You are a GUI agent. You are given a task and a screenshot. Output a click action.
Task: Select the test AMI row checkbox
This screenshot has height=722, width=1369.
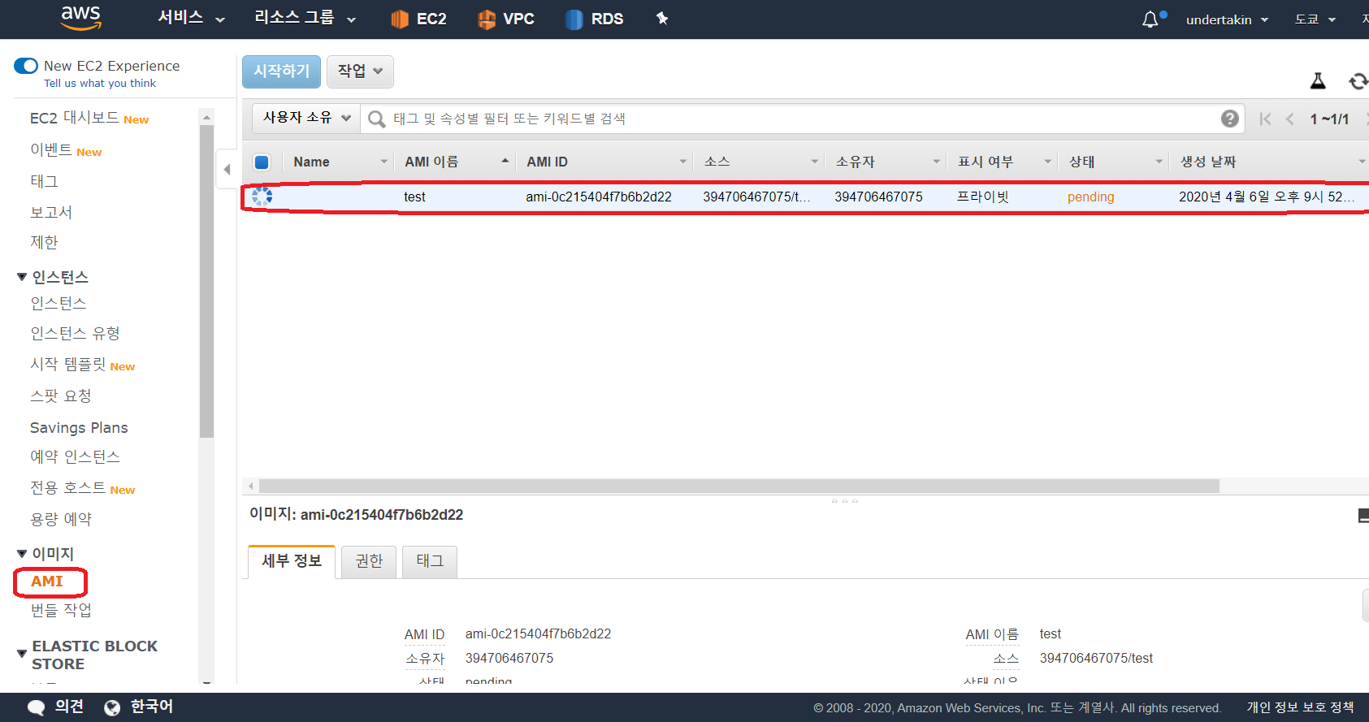pyautogui.click(x=262, y=196)
